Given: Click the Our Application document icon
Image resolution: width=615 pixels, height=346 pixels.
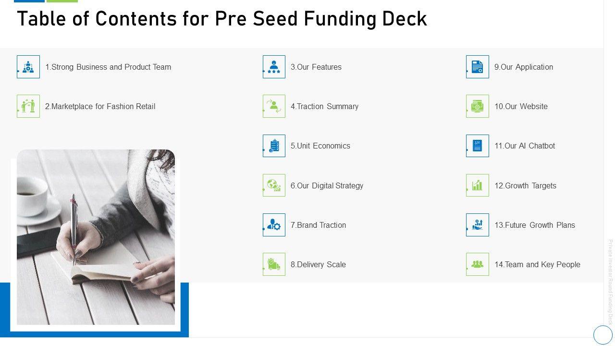Looking at the screenshot, I should point(478,67).
